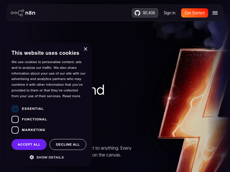Click the "This website uses cookies" heading

45,53
